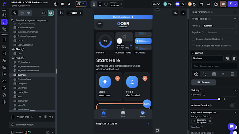Select the animations play tab
The height and width of the screenshot is (134, 239).
(223, 74)
